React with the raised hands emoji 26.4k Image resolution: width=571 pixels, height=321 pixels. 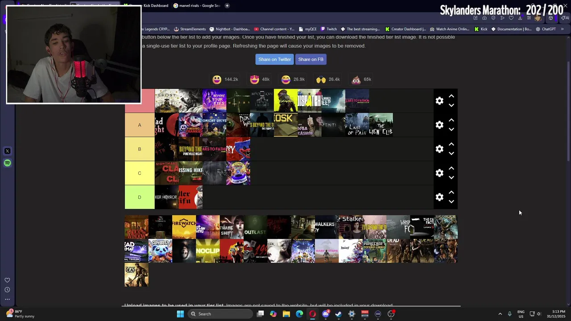coord(328,79)
